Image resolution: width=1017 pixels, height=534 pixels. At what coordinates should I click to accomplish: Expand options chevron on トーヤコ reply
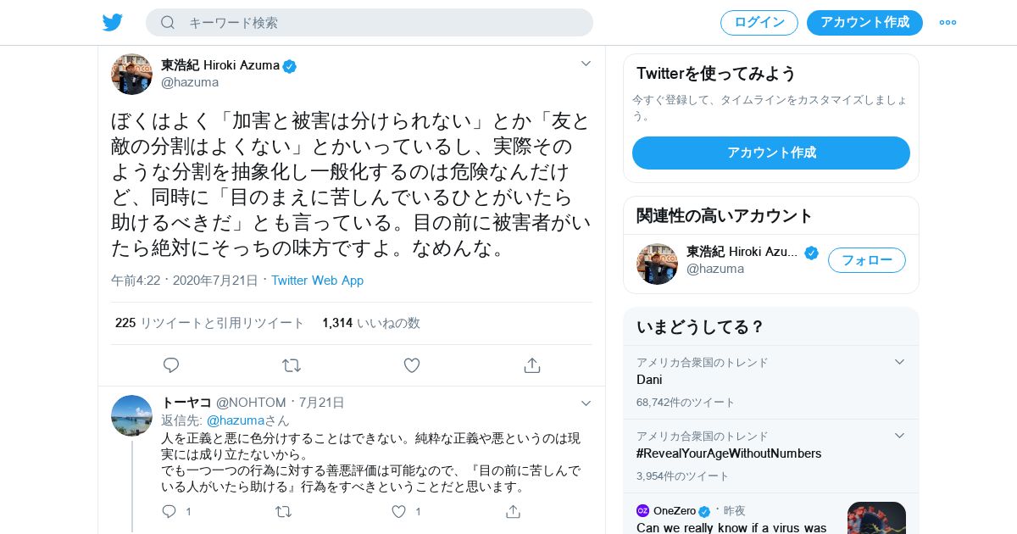[586, 403]
